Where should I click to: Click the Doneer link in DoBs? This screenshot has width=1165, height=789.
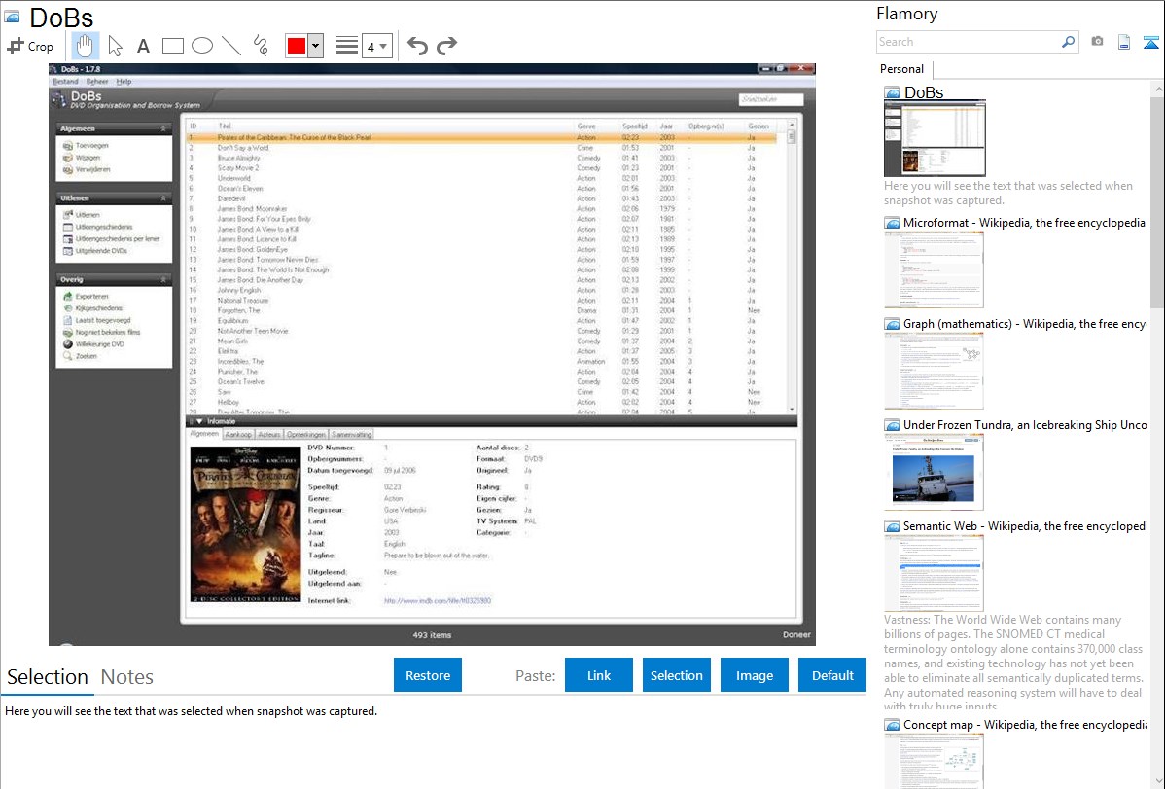(x=796, y=634)
